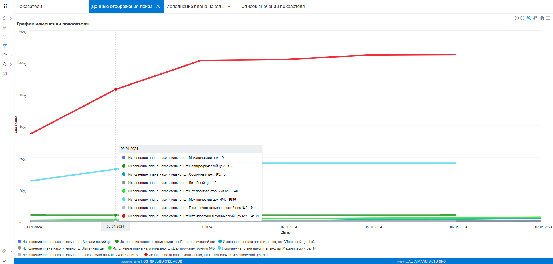Click the '01.01.2024' date axis label
Screen dimensions: 553x264
point(33,227)
